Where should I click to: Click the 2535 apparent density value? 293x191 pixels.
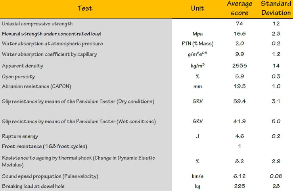point(239,66)
